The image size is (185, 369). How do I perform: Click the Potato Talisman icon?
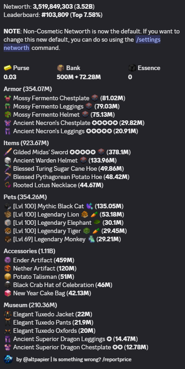point(7,277)
